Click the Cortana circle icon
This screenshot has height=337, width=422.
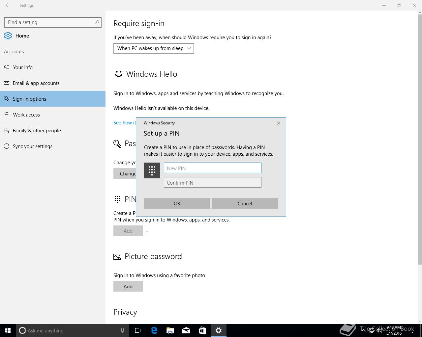coord(22,330)
